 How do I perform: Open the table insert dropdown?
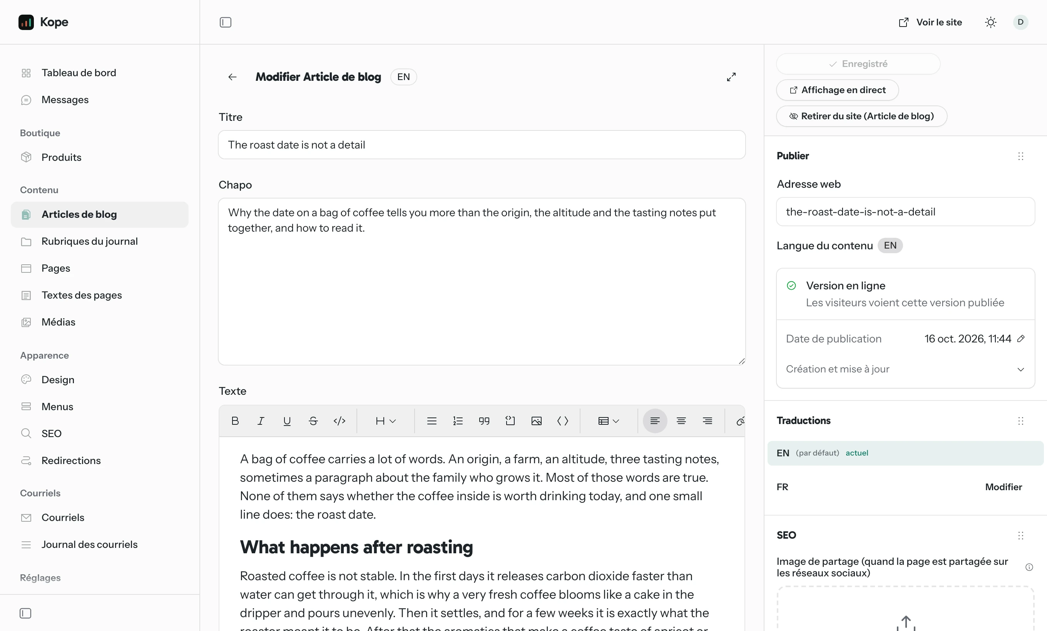609,421
